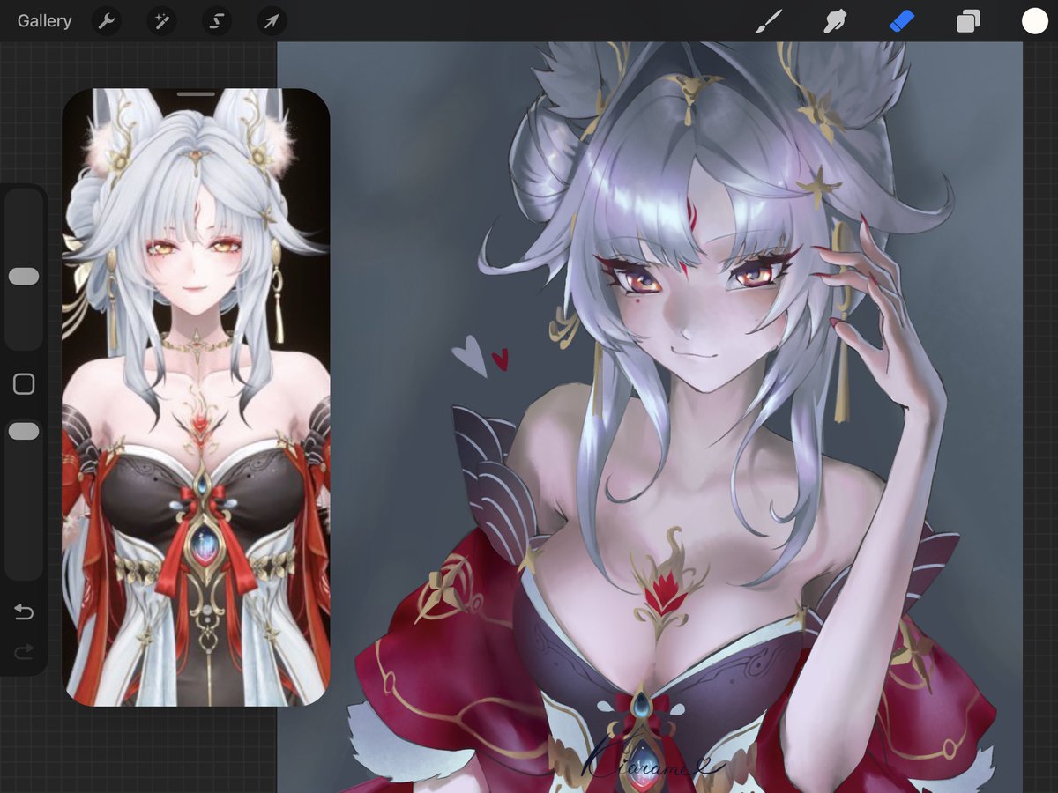Viewport: 1058px width, 793px height.
Task: Redo the last undone stroke
Action: click(x=24, y=652)
